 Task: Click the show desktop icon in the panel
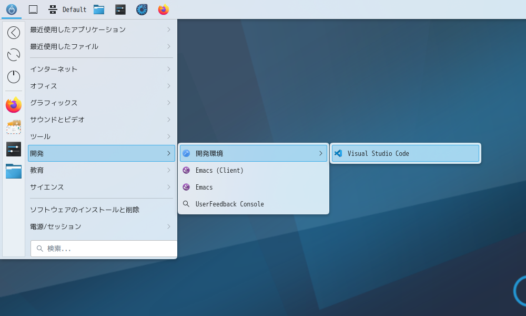click(33, 9)
